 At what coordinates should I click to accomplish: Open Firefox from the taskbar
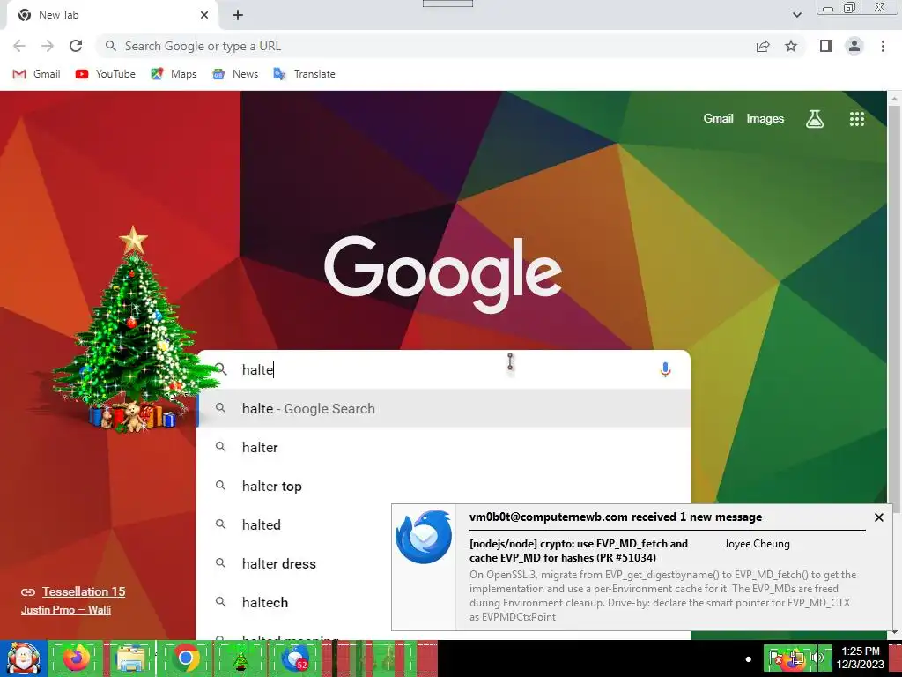(x=76, y=658)
